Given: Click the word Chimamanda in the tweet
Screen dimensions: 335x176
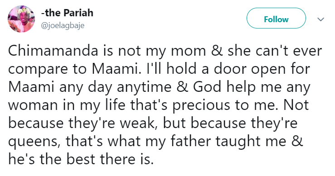Looking at the screenshot, I should (53, 51).
